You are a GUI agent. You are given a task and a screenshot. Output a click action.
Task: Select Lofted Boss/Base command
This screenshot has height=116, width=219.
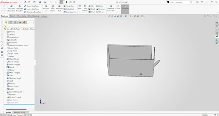pos(32,9)
